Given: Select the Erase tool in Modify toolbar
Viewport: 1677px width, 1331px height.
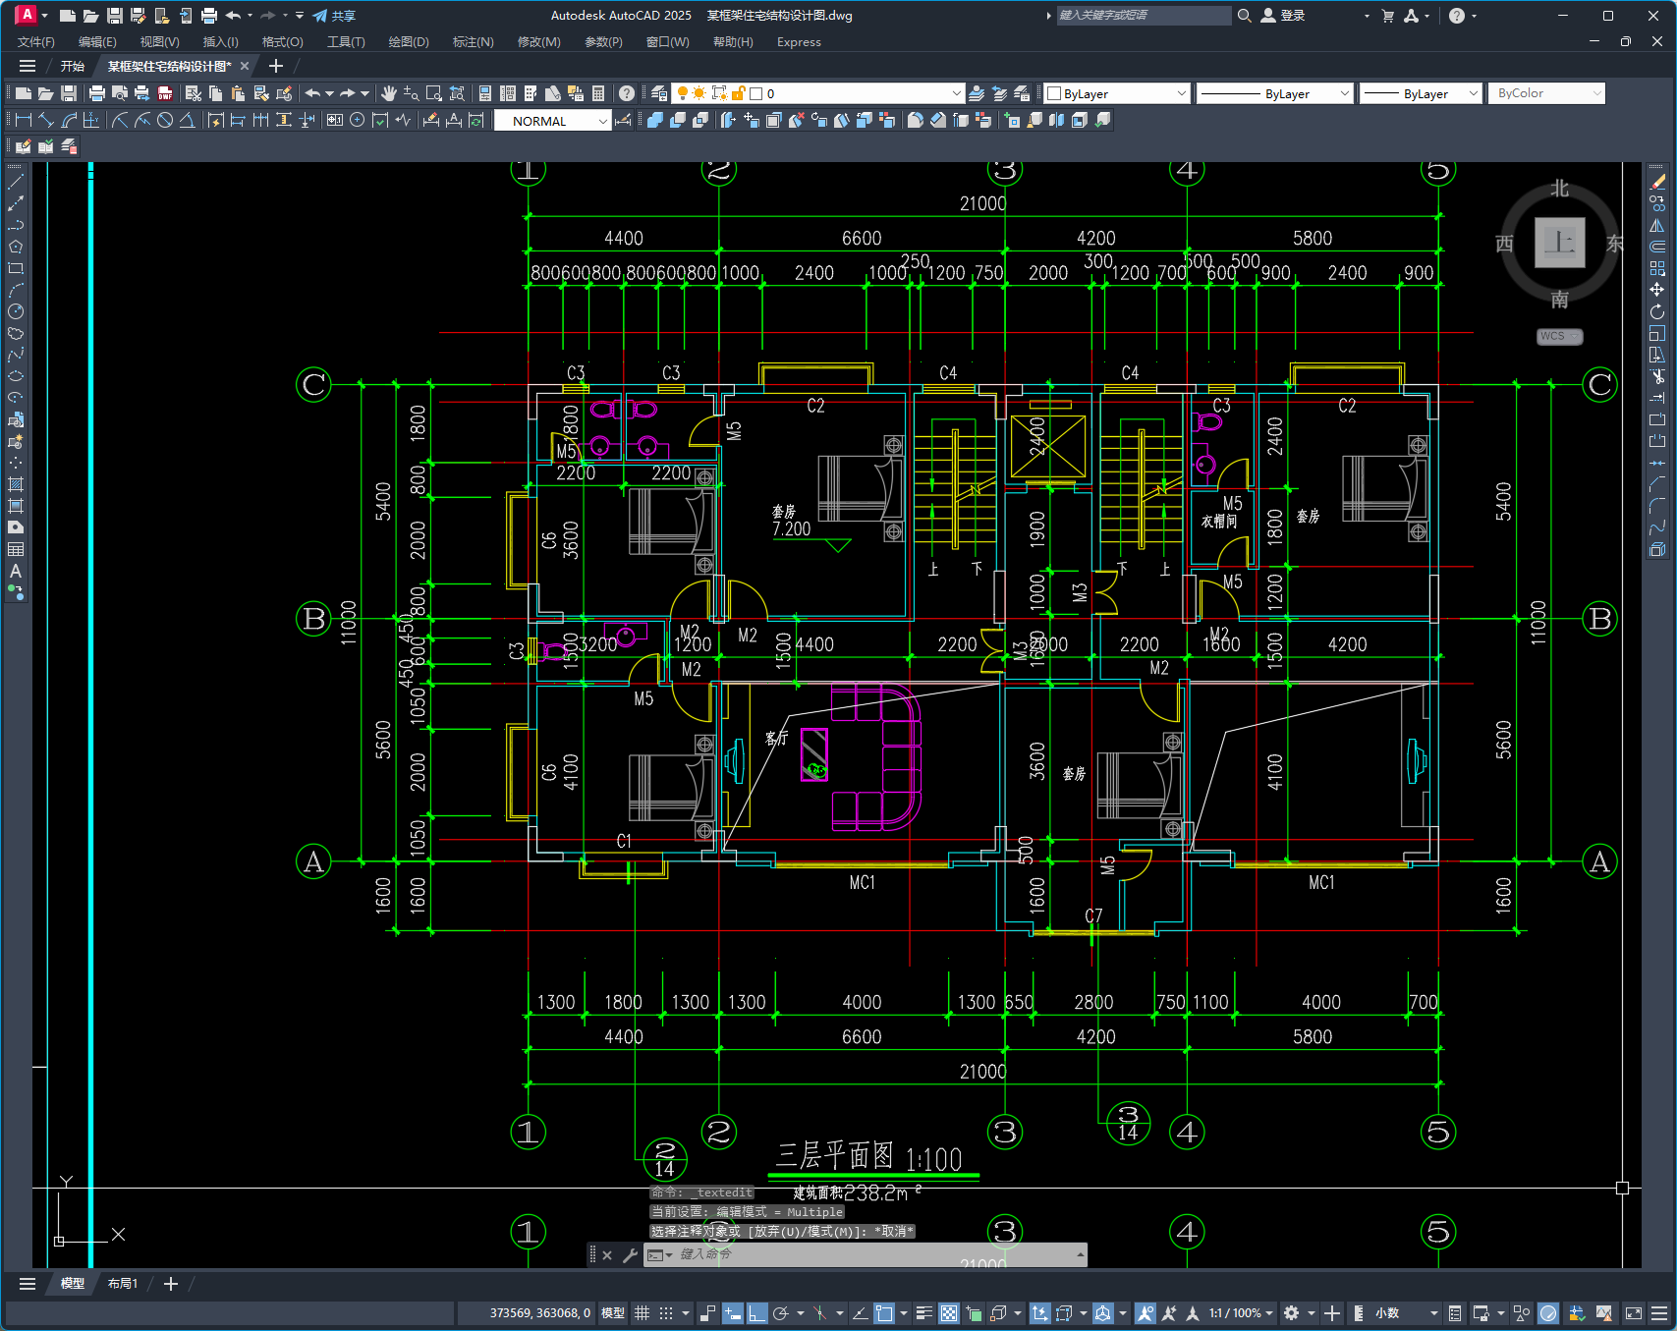Looking at the screenshot, I should 1657,182.
